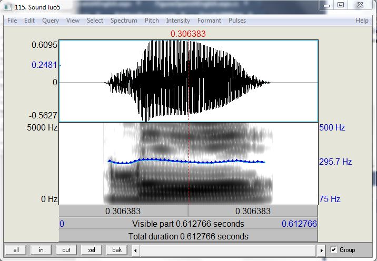
Task: Click the 75 Hz pitch floor label
Action: click(x=330, y=199)
